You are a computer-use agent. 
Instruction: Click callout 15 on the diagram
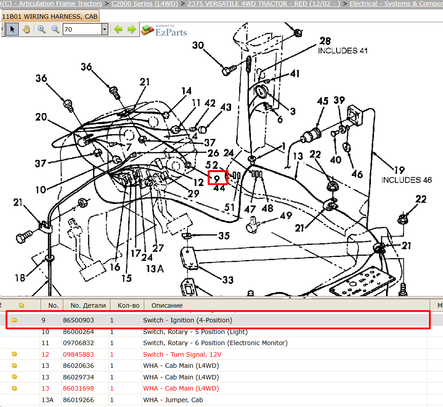[x=126, y=278]
